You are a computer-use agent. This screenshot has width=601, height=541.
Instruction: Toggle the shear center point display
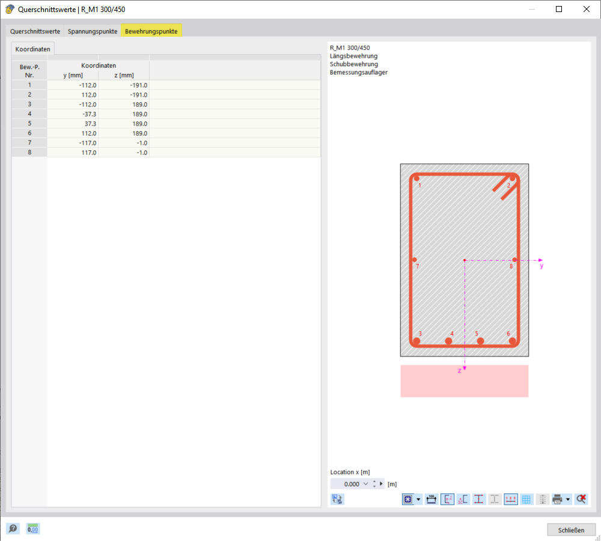[463, 499]
